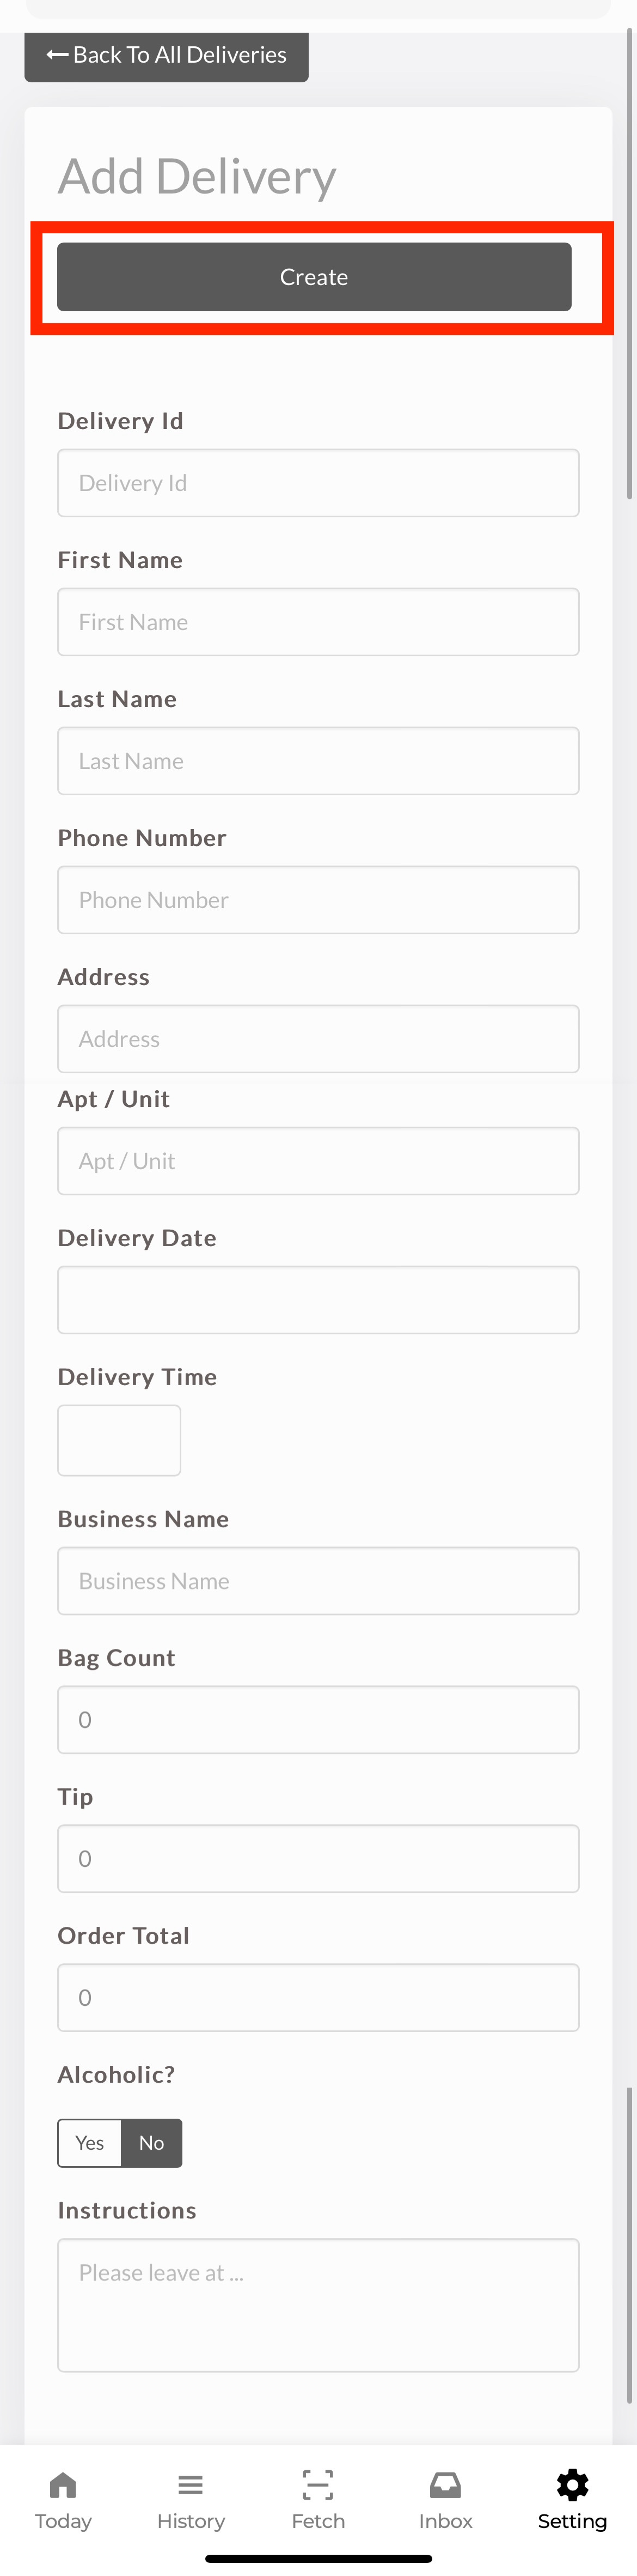Focus the Bag Count field
The height and width of the screenshot is (2576, 637).
coord(318,1719)
